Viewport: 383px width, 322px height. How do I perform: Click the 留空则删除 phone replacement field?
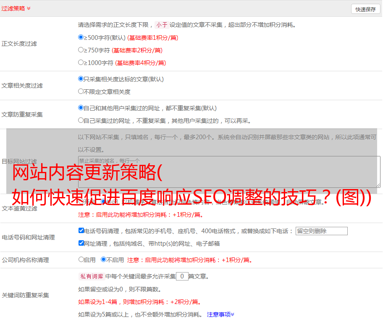321,231
